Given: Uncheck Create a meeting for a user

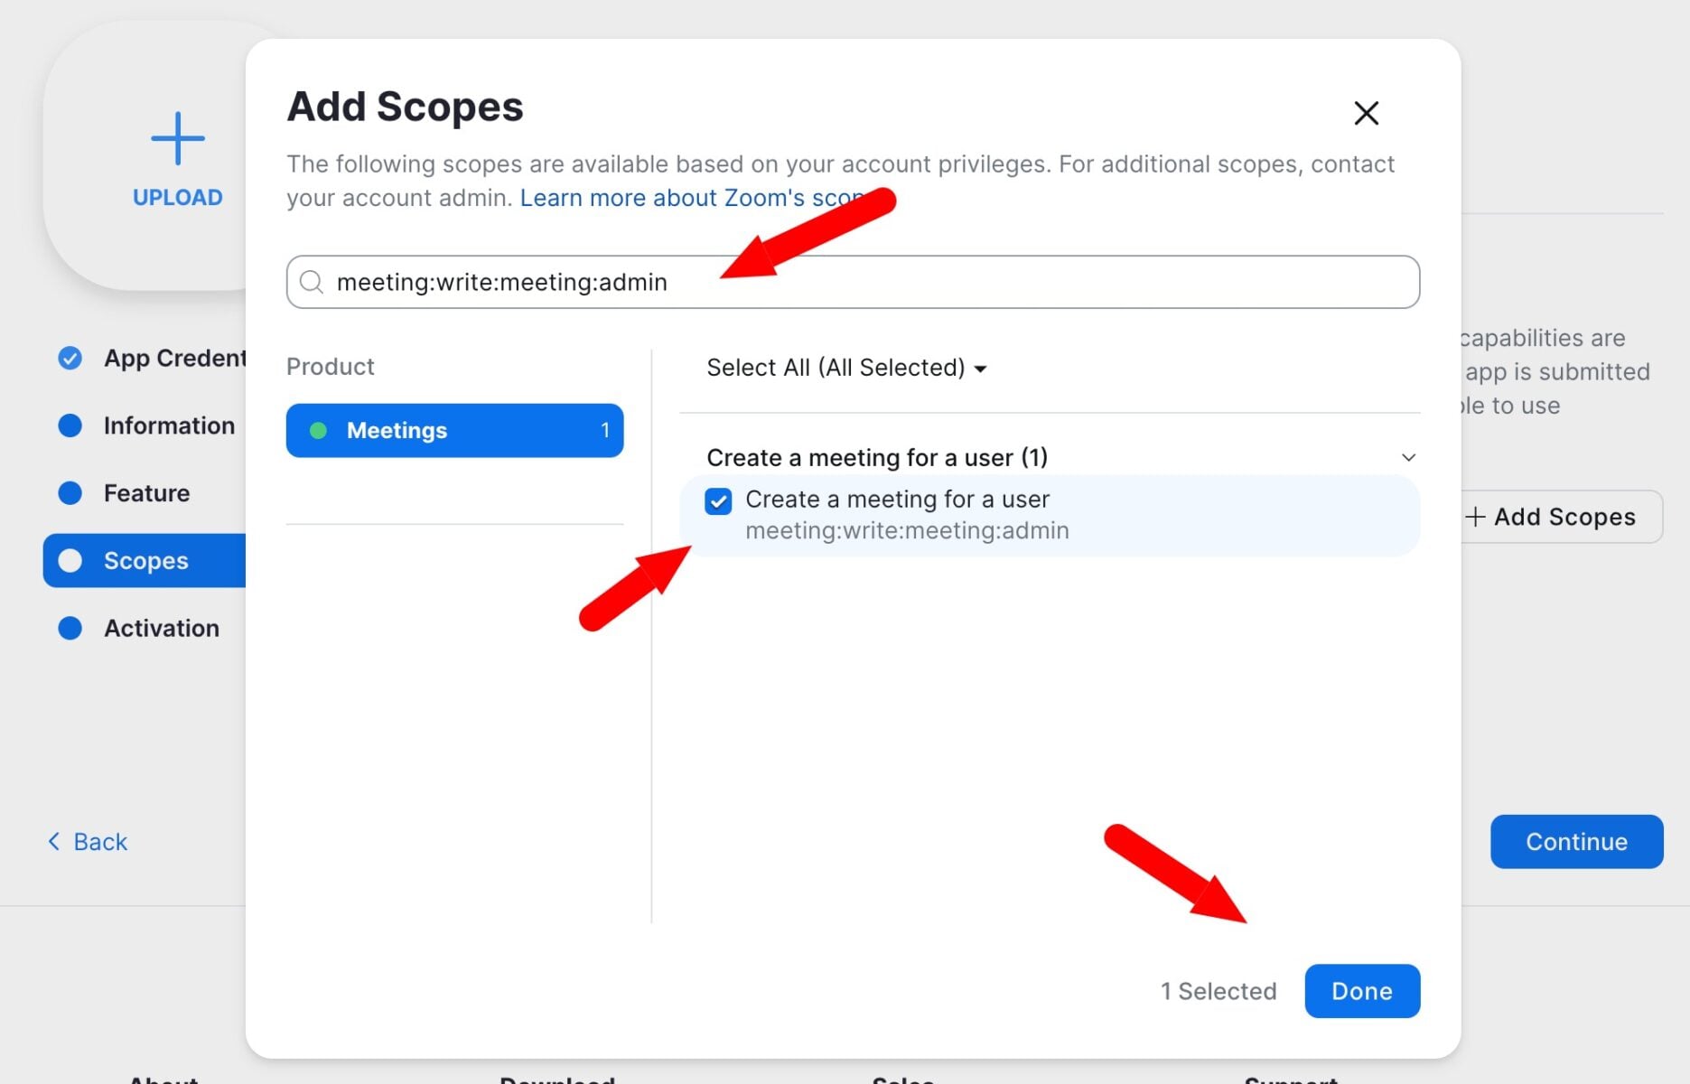Looking at the screenshot, I should pyautogui.click(x=718, y=500).
